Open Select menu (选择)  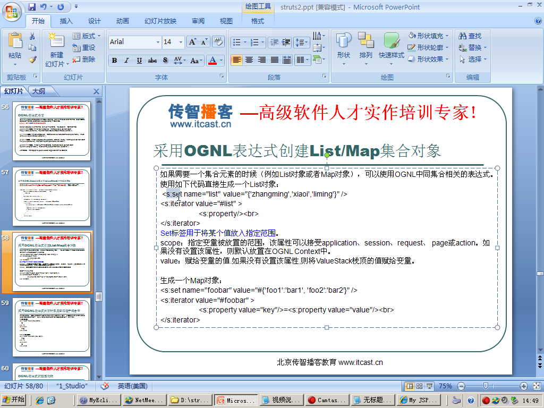coord(472,59)
